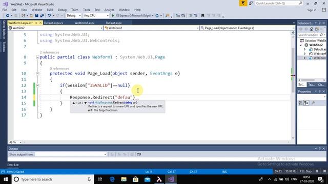This screenshot has width=328, height=184.
Task: Click the wrench Property Pages icon
Action: (x=313, y=103)
